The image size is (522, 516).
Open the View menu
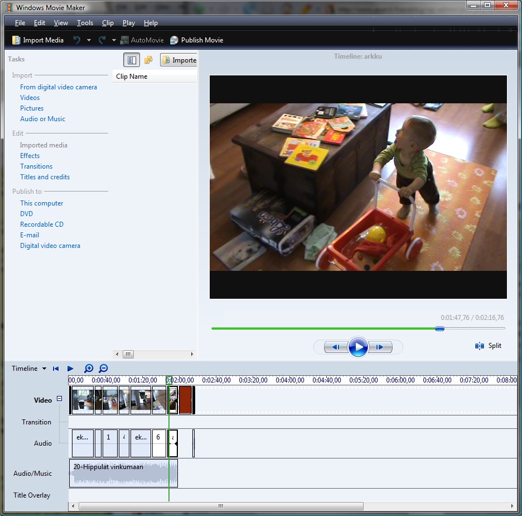(61, 23)
